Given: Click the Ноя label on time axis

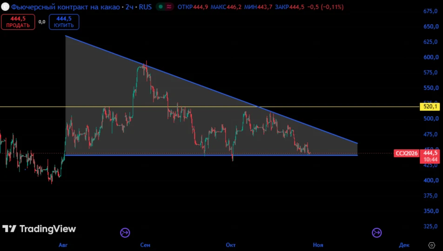Looking at the screenshot, I should pos(318,245).
